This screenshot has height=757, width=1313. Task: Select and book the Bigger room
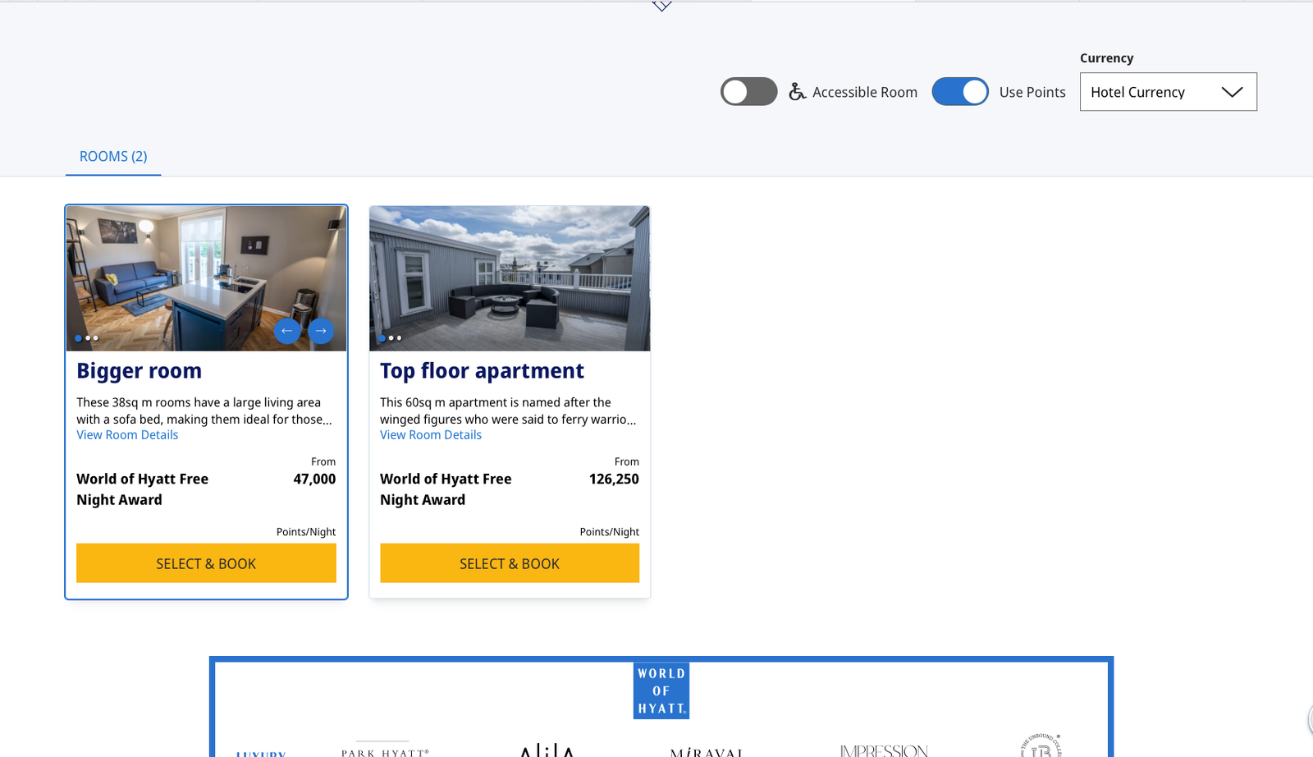click(206, 563)
